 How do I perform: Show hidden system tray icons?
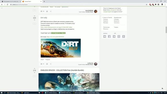(x=148, y=93)
